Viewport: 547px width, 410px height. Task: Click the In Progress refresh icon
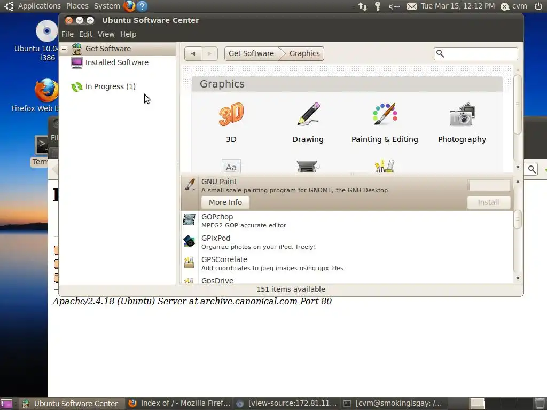click(x=77, y=87)
